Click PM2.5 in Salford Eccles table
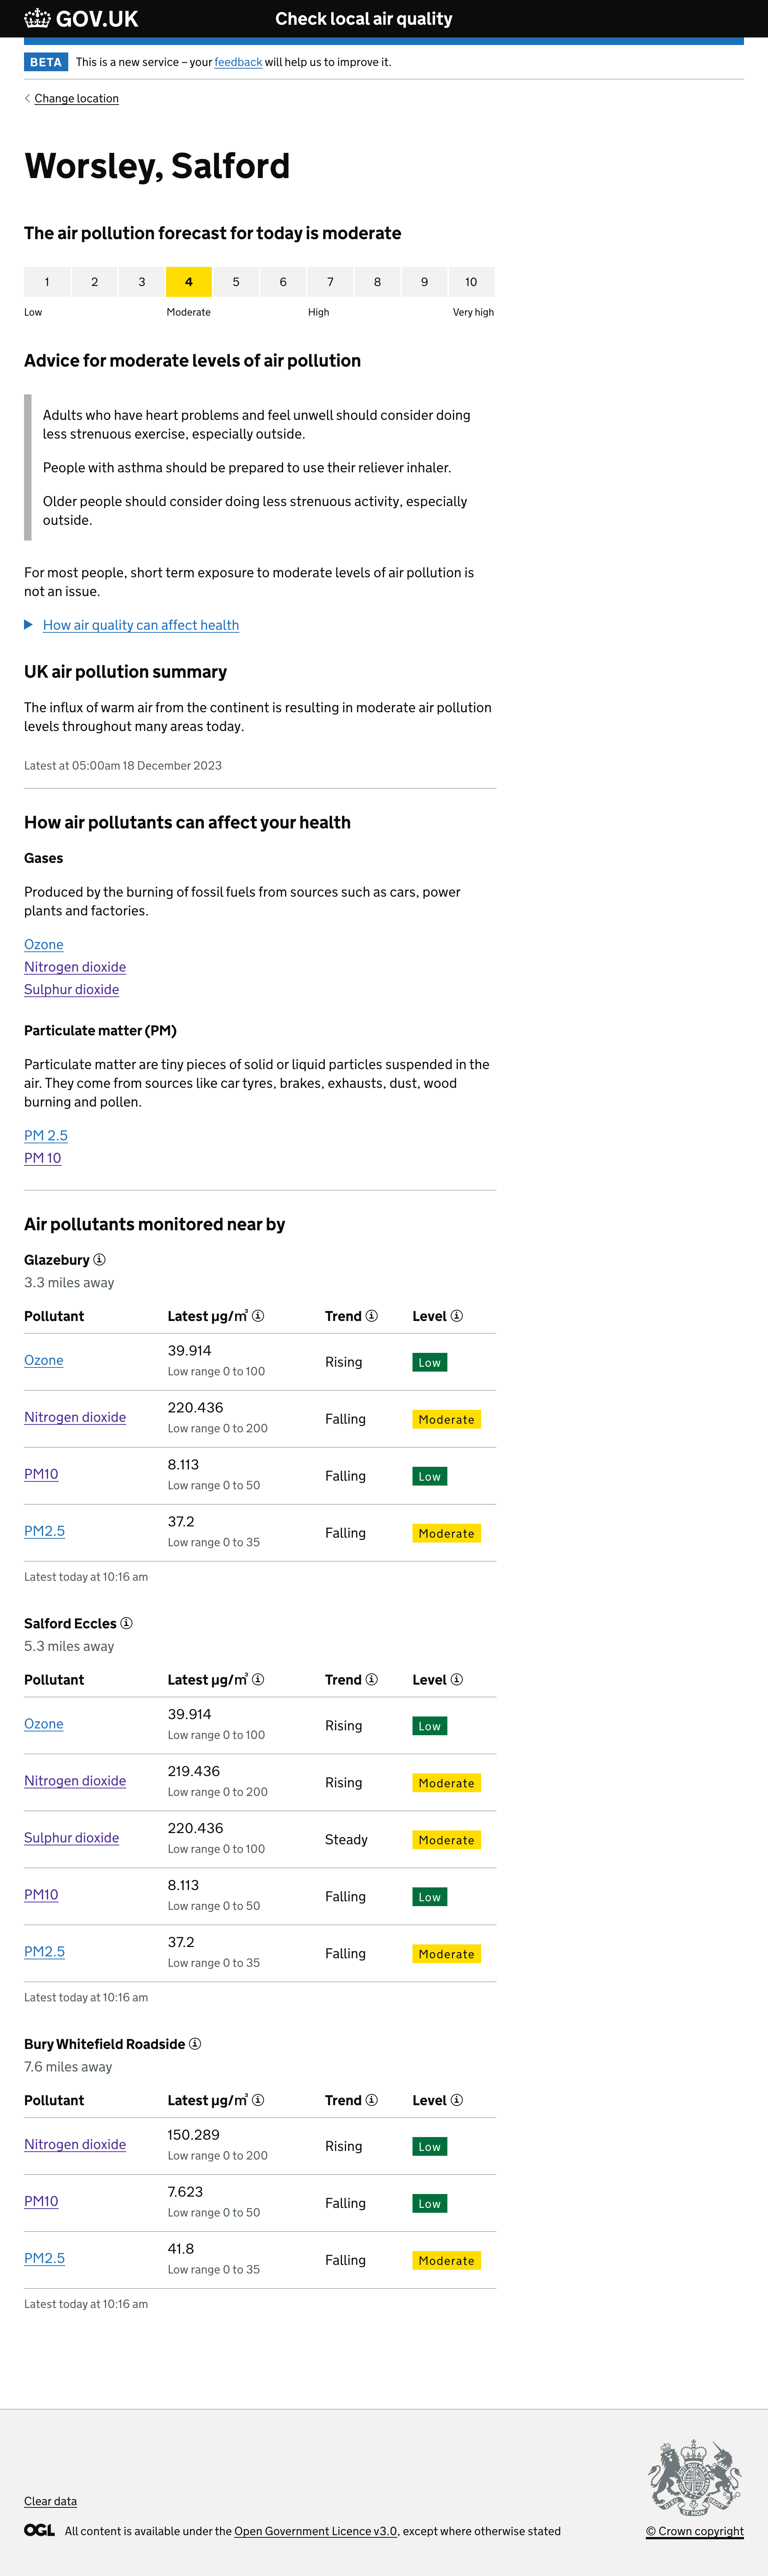The image size is (768, 2576). tap(45, 1951)
